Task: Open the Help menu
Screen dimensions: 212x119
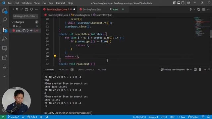Action: (x=70, y=3)
